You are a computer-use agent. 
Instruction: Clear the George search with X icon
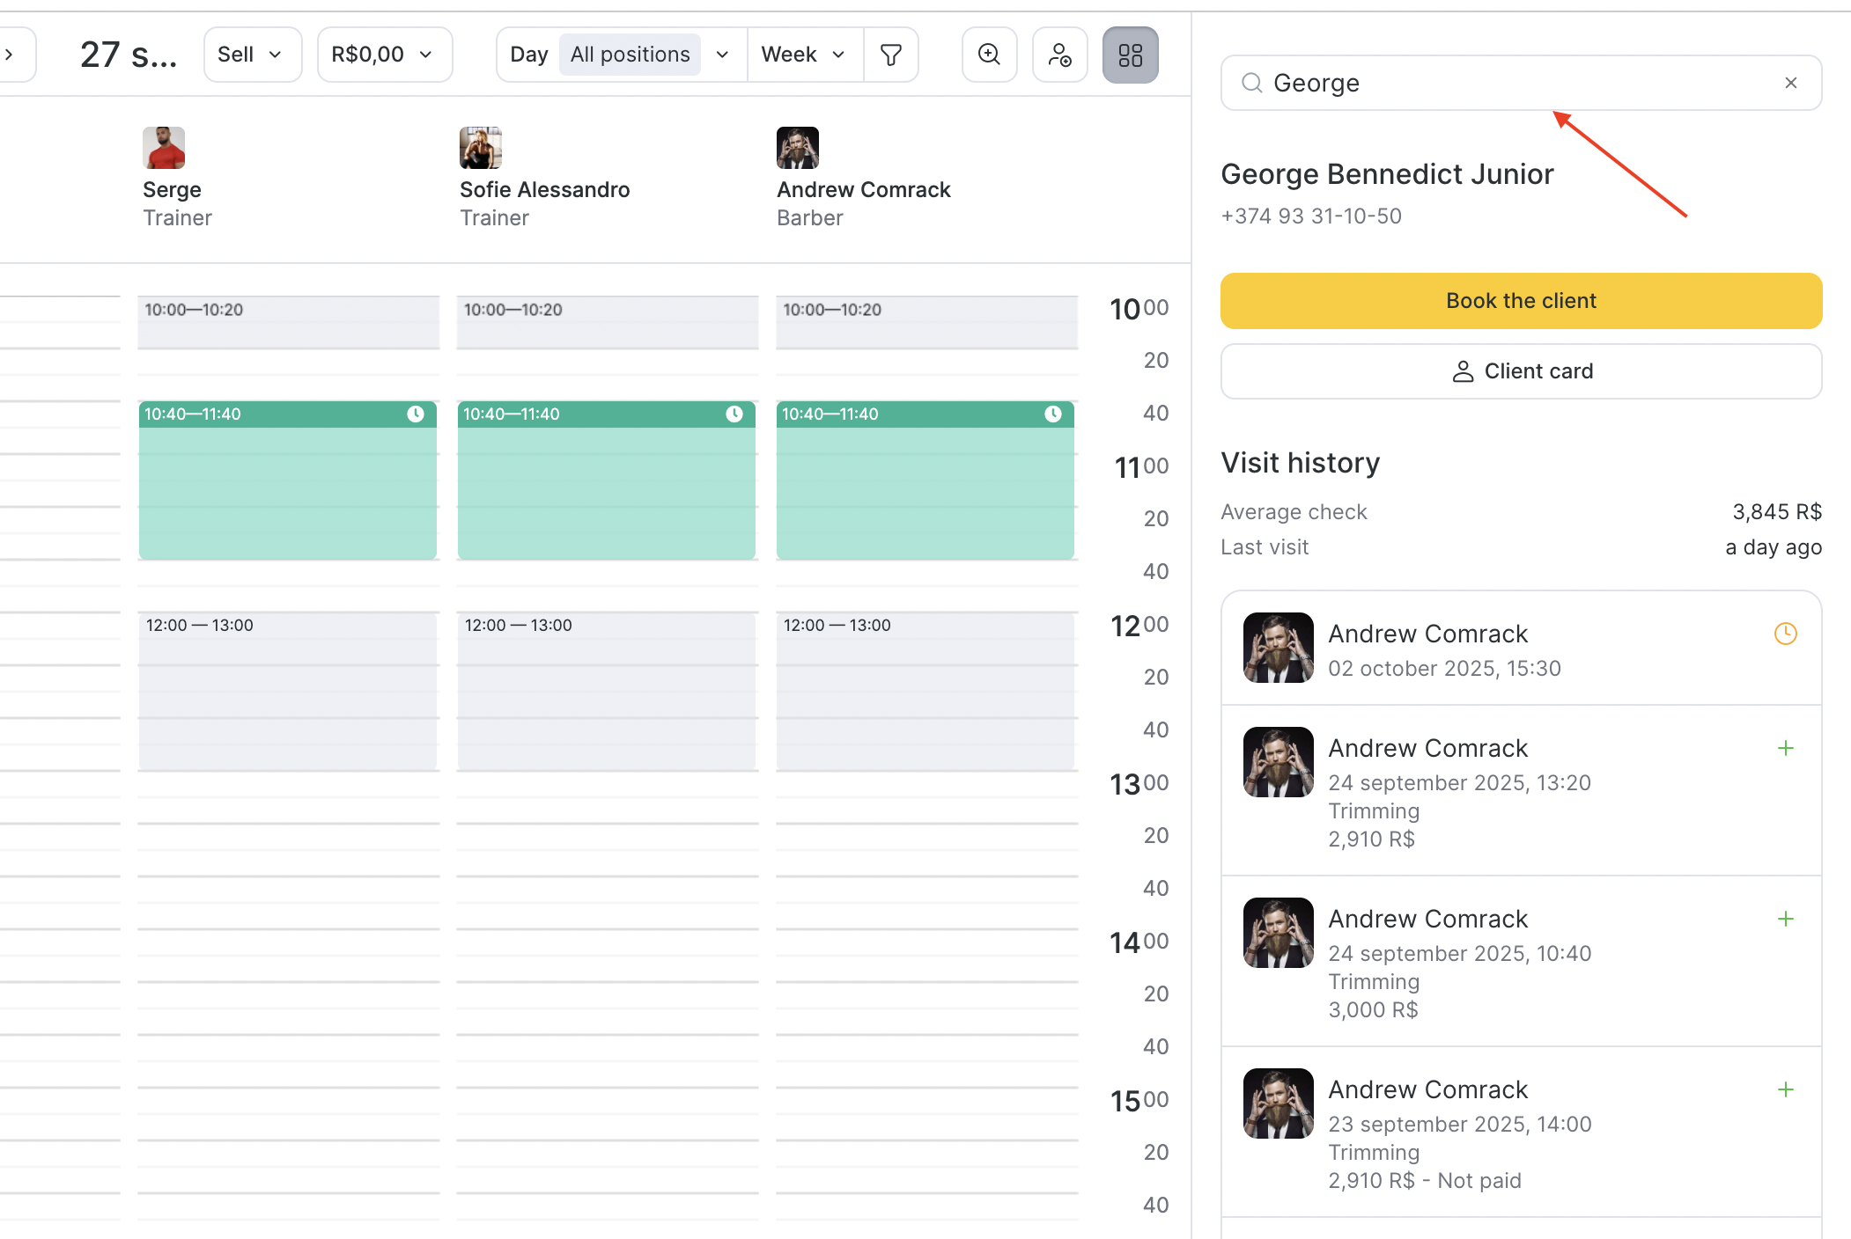click(x=1790, y=83)
